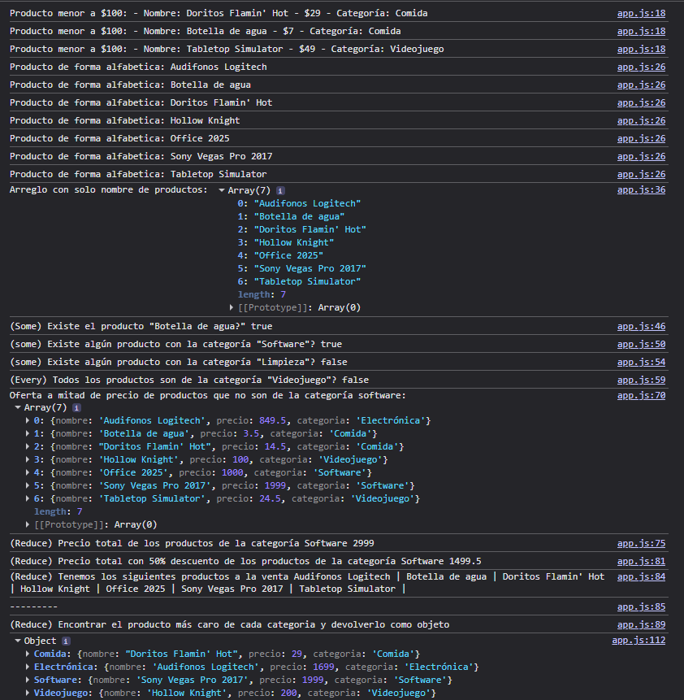Open app.js:18 link for Doritos Flamin' Hot line
Screen dimensions: 684x700
coord(641,13)
